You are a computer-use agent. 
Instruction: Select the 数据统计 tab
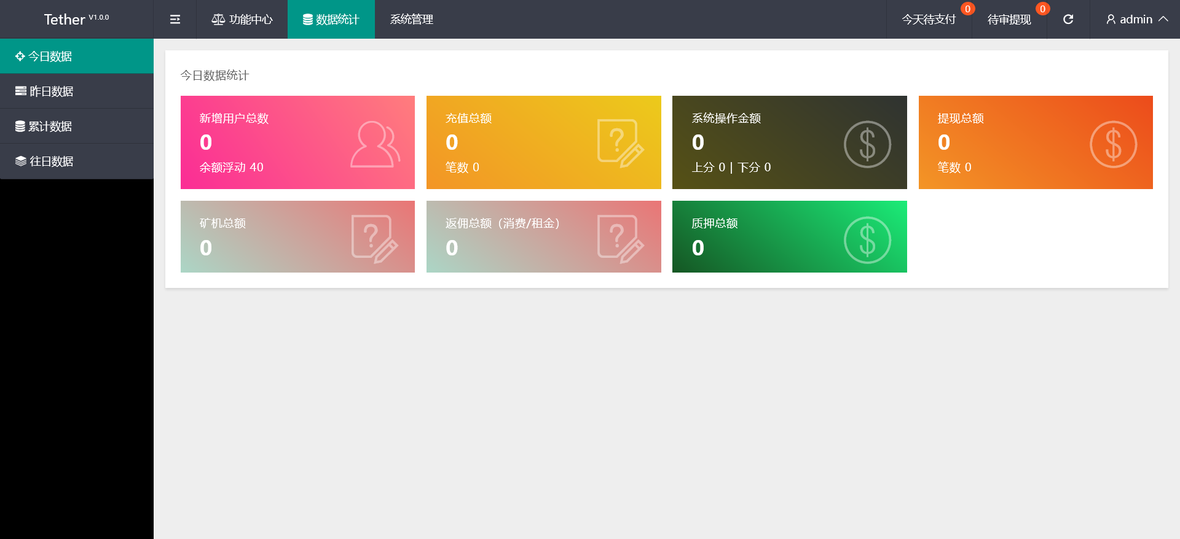331,20
